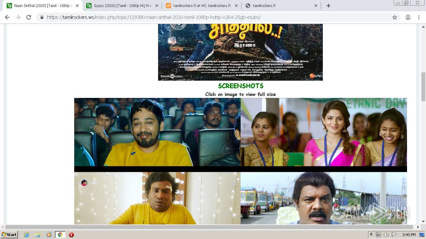Click the SCREENSHOTS heading text
The width and height of the screenshot is (426, 239).
tap(241, 86)
